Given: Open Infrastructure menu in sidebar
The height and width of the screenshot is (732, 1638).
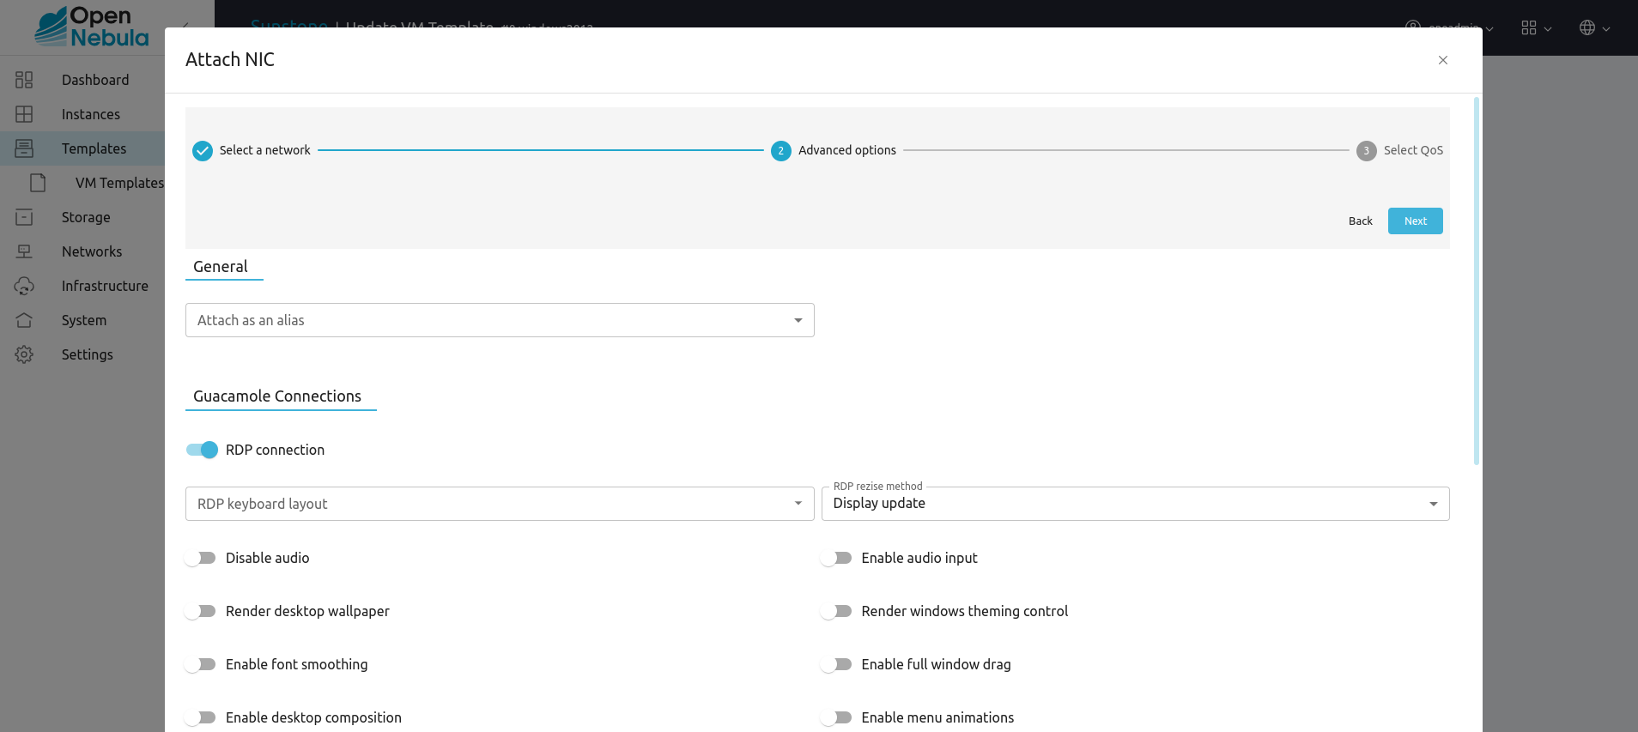Looking at the screenshot, I should pyautogui.click(x=105, y=286).
